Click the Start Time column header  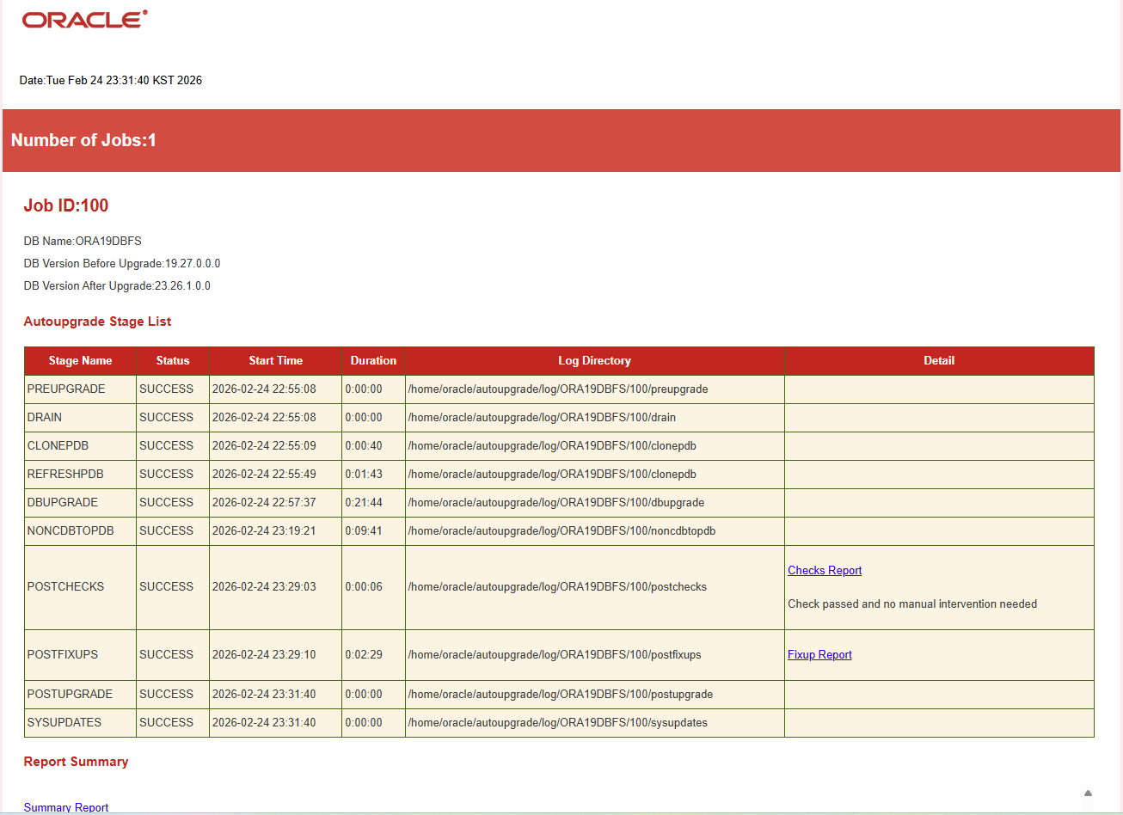pyautogui.click(x=275, y=361)
